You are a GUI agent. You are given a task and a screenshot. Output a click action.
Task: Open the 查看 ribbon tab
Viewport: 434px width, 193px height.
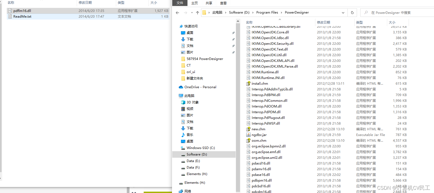point(223,3)
